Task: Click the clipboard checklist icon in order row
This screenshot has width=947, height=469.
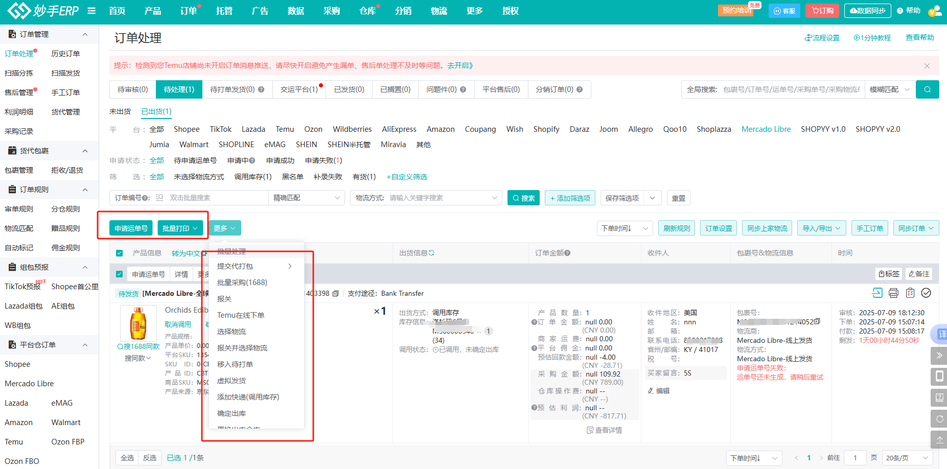Action: click(x=910, y=293)
